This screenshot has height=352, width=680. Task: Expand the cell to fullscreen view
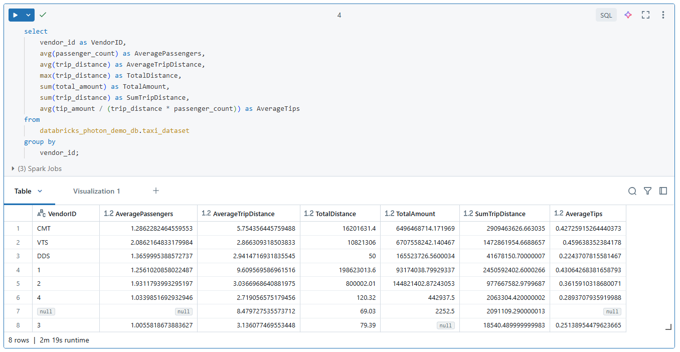[645, 15]
